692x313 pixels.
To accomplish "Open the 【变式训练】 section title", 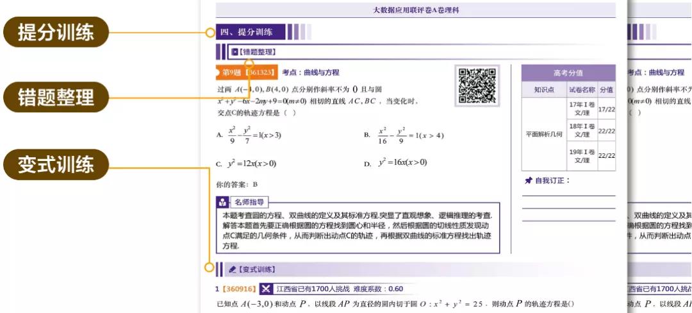I will click(256, 269).
